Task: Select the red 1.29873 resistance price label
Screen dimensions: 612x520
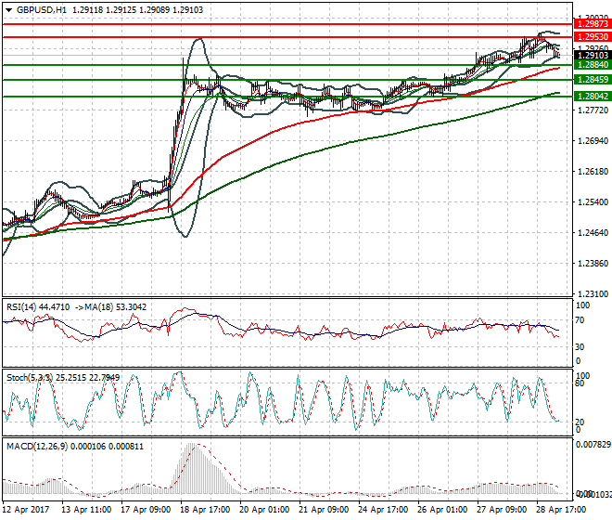Action: [x=593, y=24]
